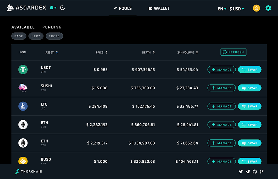
Task: Open Twitter link in footer
Action: pos(240,171)
